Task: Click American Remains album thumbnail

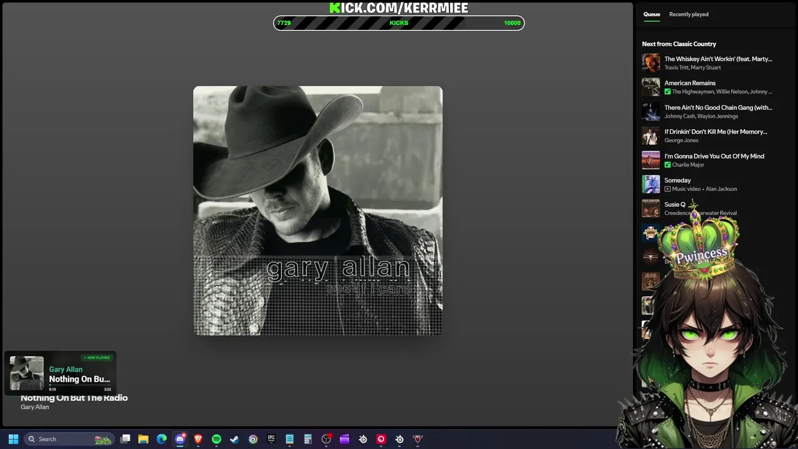Action: tap(651, 87)
